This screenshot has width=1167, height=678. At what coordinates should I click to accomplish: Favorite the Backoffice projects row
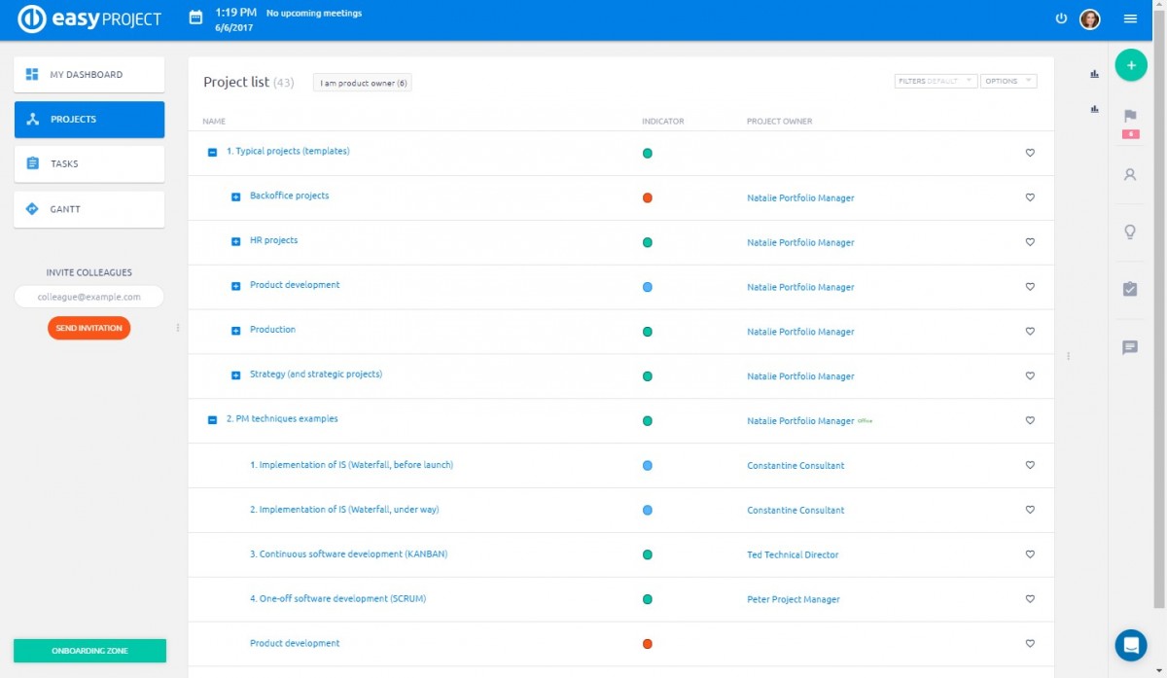[1030, 197]
